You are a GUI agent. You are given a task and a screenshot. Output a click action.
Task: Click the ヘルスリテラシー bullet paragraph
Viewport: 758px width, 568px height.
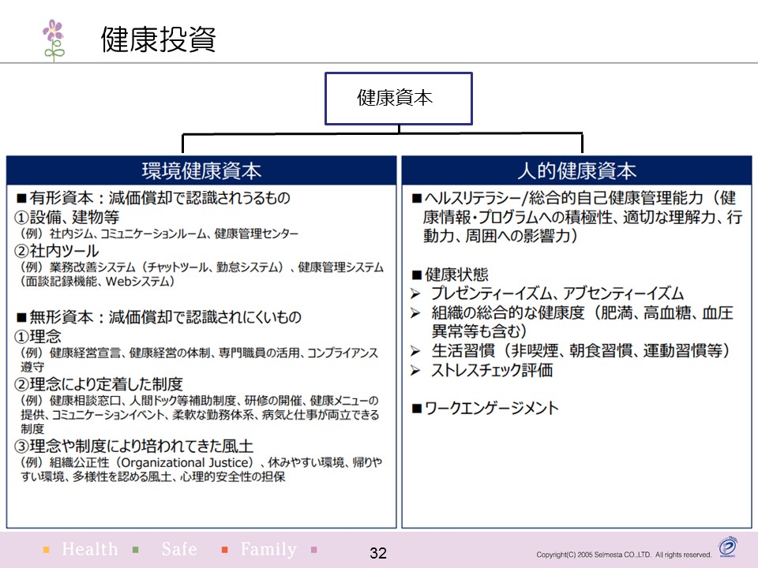(x=577, y=217)
